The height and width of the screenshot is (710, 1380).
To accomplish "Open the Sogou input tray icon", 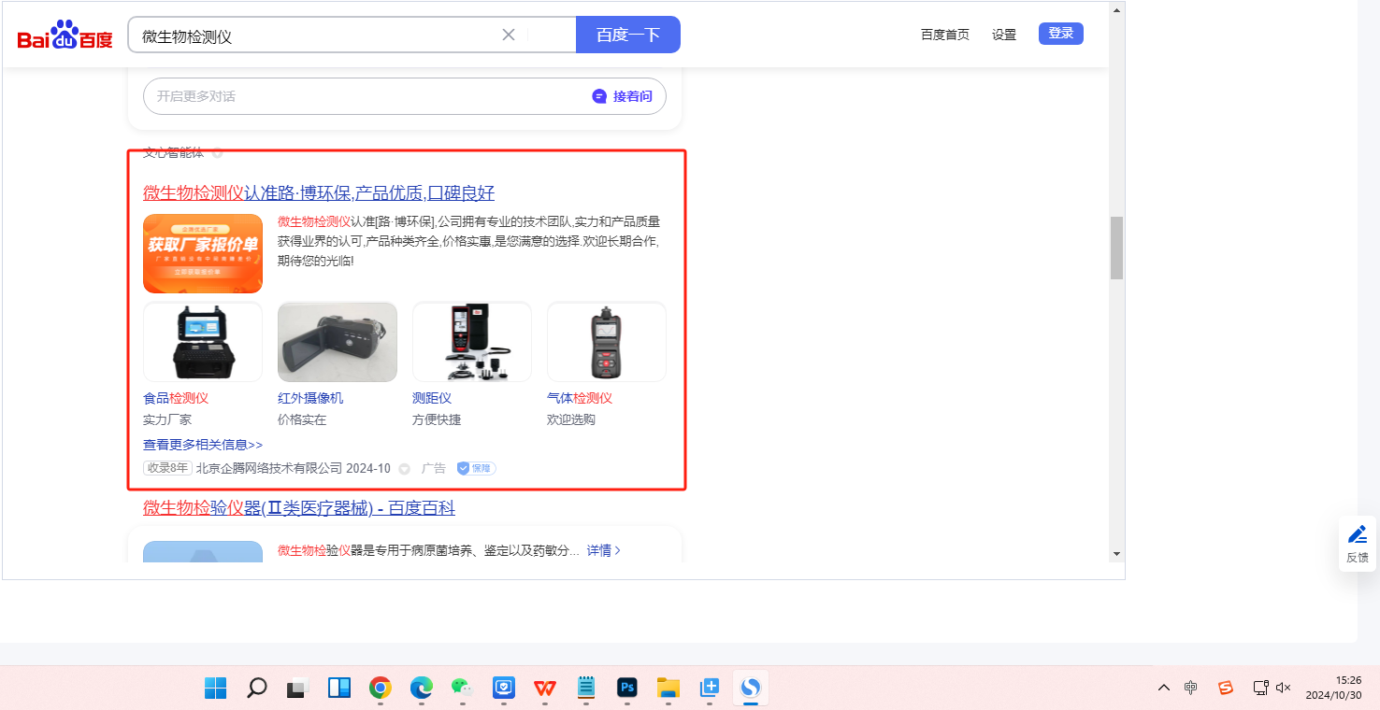I will pos(1226,688).
